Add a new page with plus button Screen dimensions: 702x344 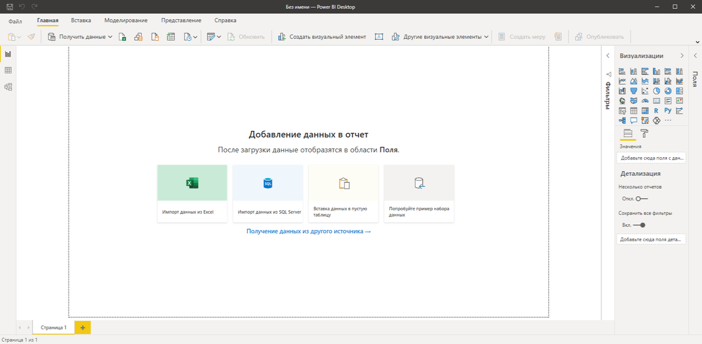(x=82, y=328)
